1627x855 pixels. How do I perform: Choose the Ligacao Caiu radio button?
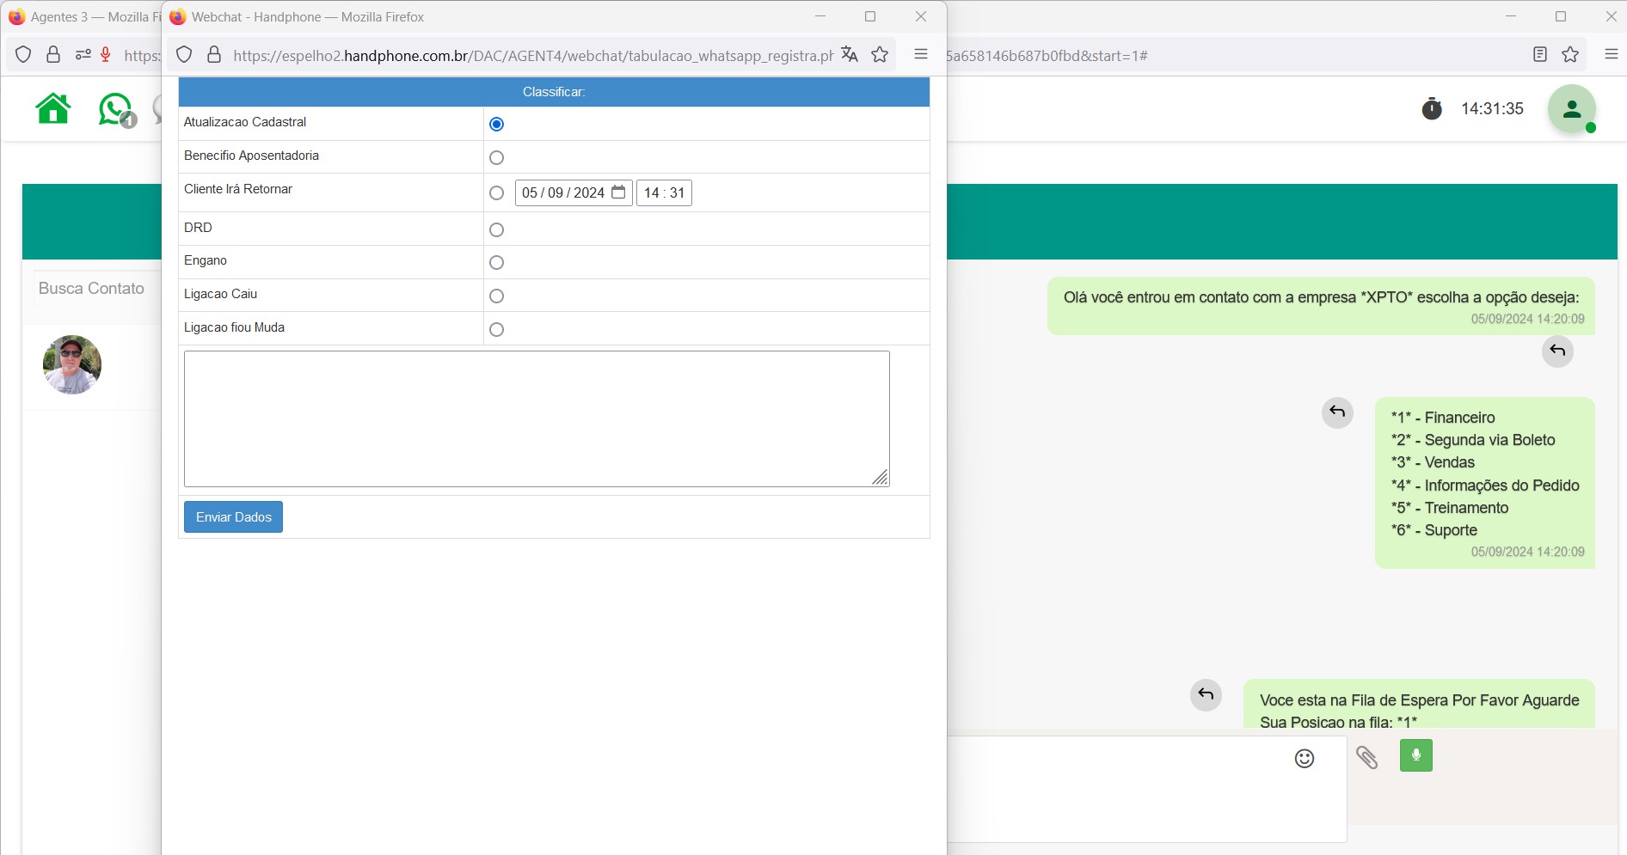[x=496, y=296]
